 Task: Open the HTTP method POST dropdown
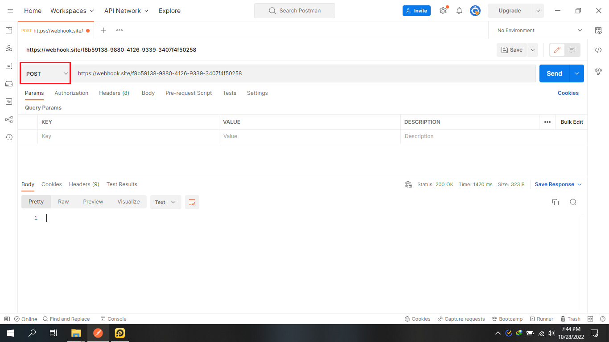click(45, 73)
